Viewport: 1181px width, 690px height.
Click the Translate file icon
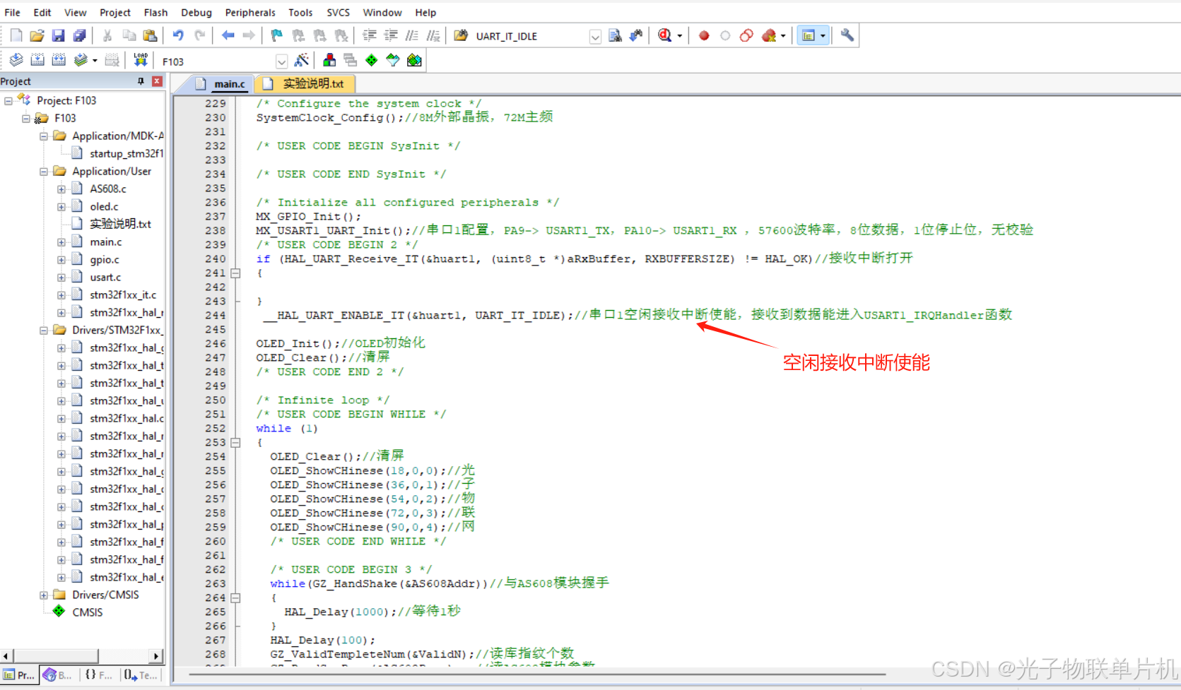pos(16,61)
